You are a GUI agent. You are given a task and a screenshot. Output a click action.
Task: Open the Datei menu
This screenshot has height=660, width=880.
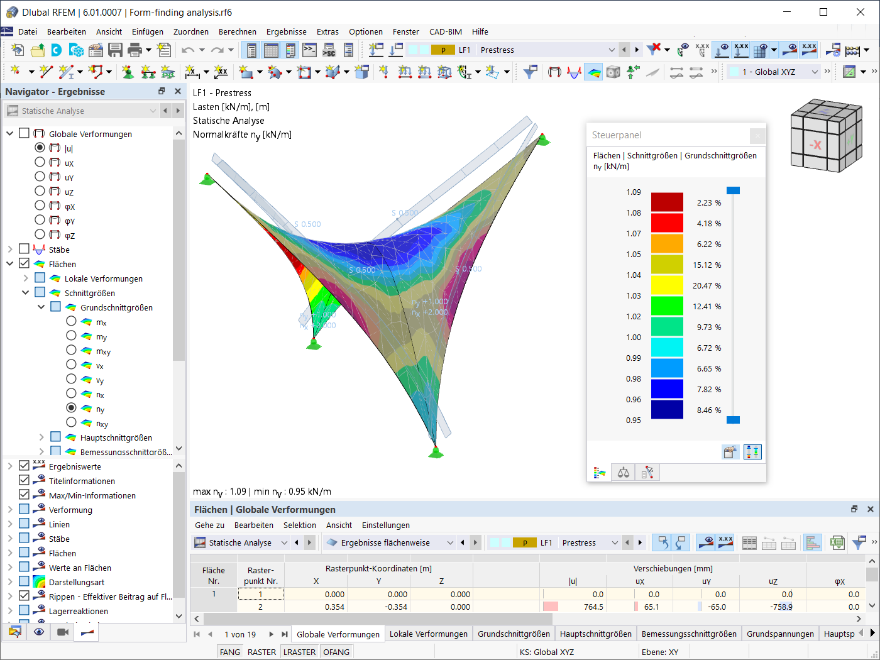[x=28, y=31]
